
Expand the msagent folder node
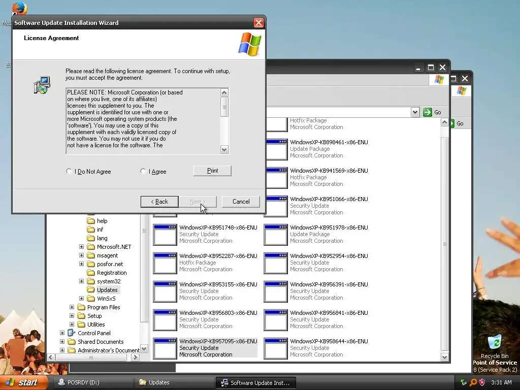tap(81, 255)
